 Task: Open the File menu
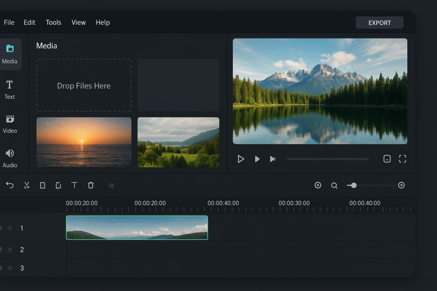pos(9,23)
